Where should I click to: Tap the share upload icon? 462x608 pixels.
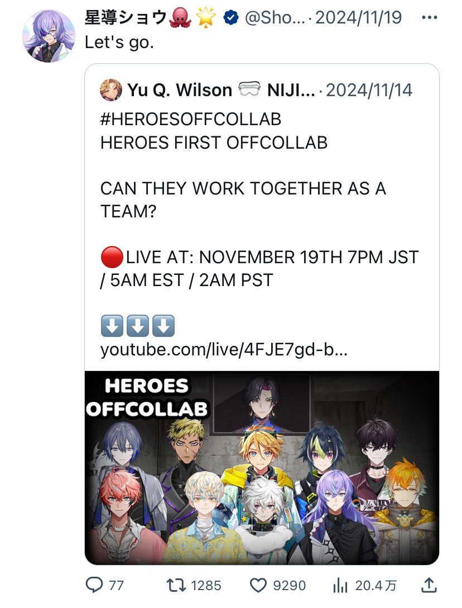429,585
